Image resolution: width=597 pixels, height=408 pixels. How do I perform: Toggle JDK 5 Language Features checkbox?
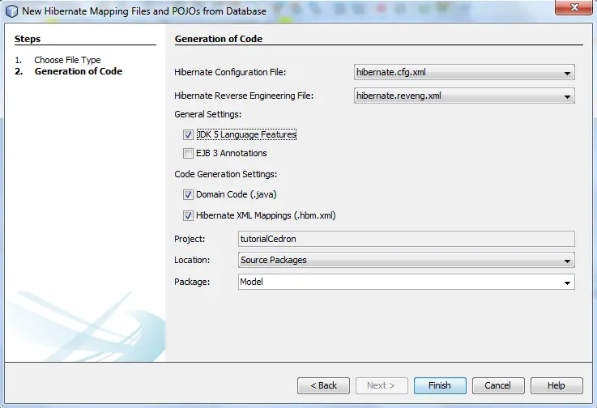coord(188,134)
